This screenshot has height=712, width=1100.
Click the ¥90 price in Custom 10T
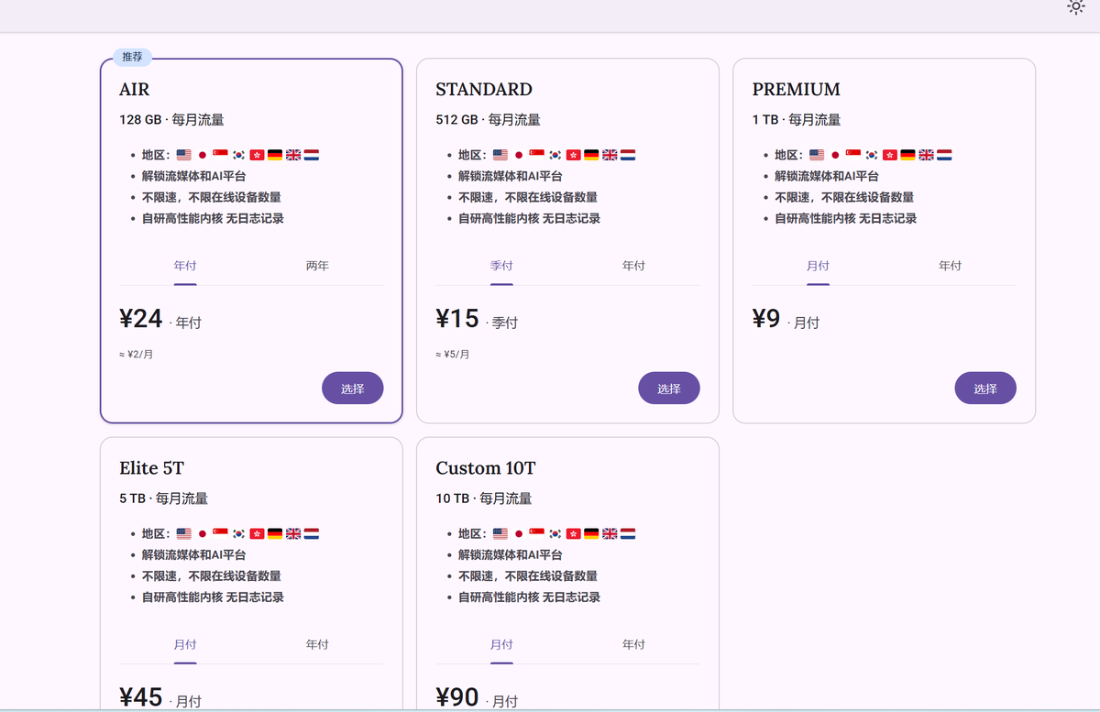(x=457, y=697)
